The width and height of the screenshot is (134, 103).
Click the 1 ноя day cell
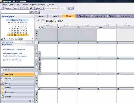pos(107,34)
